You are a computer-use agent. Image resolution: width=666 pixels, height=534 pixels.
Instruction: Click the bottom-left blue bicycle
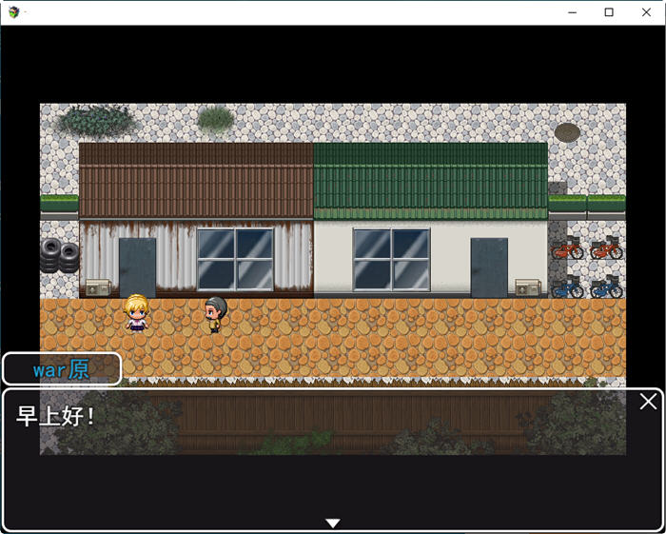click(x=568, y=287)
